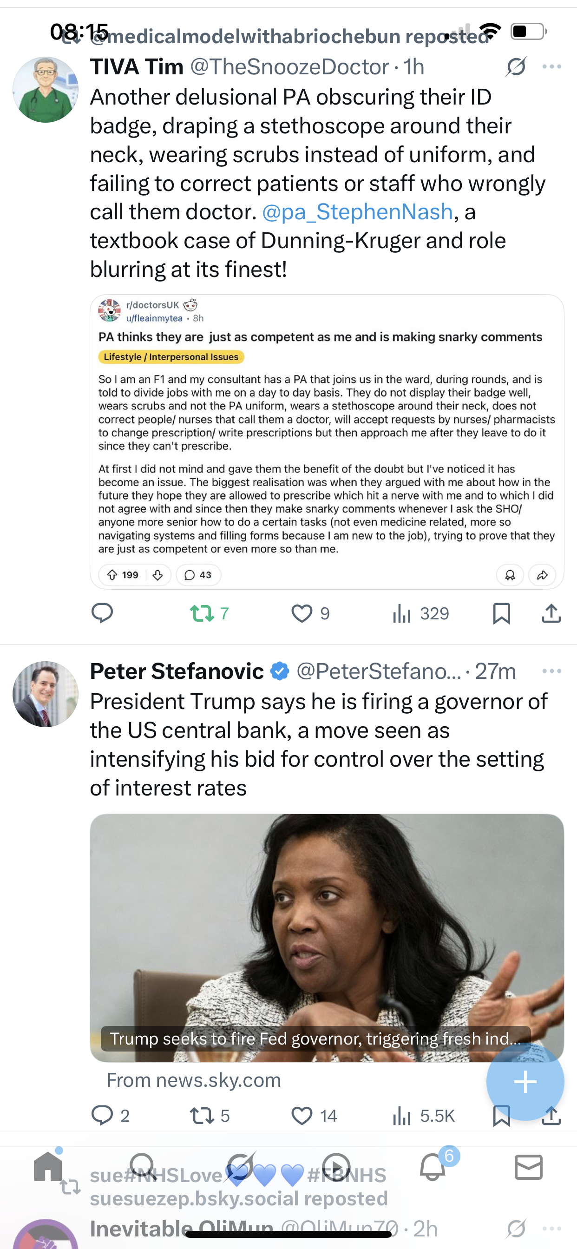Bookmark TIVA Tim's post
577x1249 pixels.
(501, 613)
